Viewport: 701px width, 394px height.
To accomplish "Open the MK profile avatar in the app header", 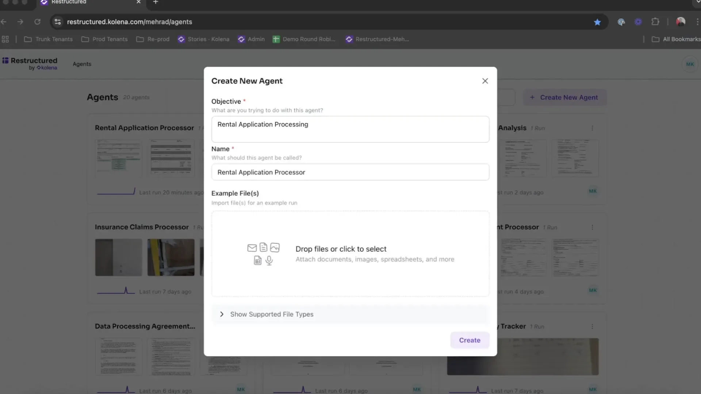I will (x=690, y=64).
